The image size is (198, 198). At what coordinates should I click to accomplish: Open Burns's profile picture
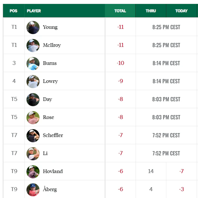click(33, 63)
